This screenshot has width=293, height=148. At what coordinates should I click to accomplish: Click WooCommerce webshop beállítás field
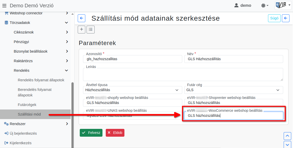click(234, 116)
